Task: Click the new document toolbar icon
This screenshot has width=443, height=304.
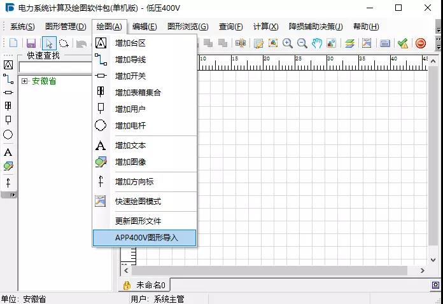Action: coord(13,43)
